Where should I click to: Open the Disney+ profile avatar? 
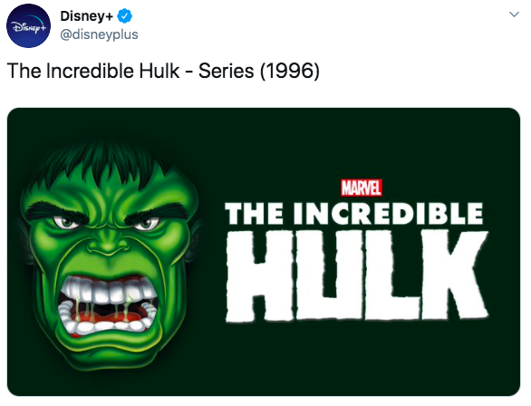[28, 25]
